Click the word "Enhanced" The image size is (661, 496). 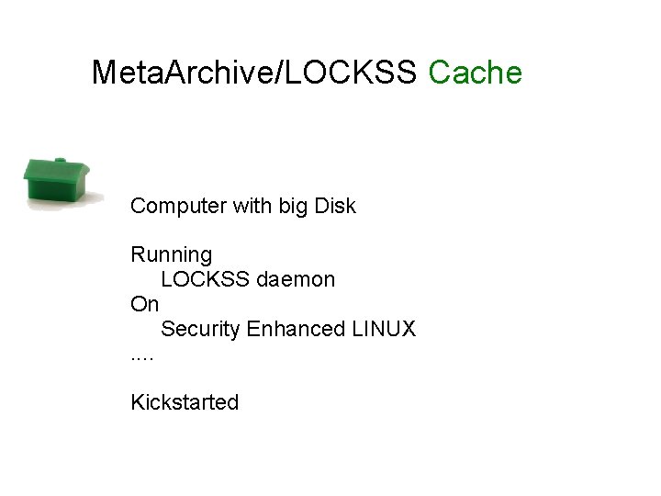[297, 329]
